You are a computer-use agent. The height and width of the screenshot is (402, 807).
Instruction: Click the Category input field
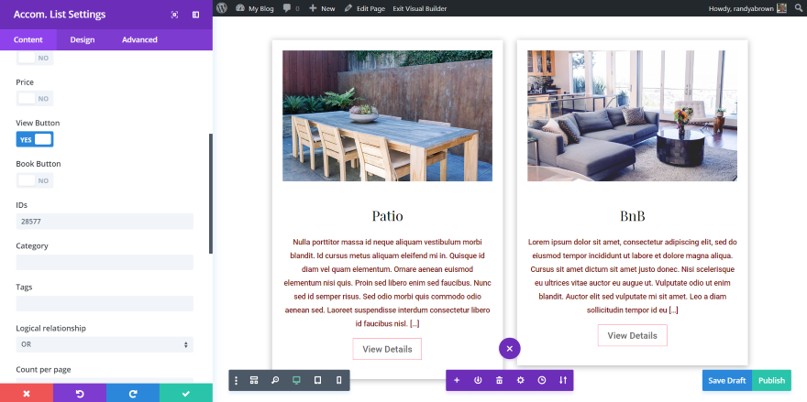(x=105, y=262)
